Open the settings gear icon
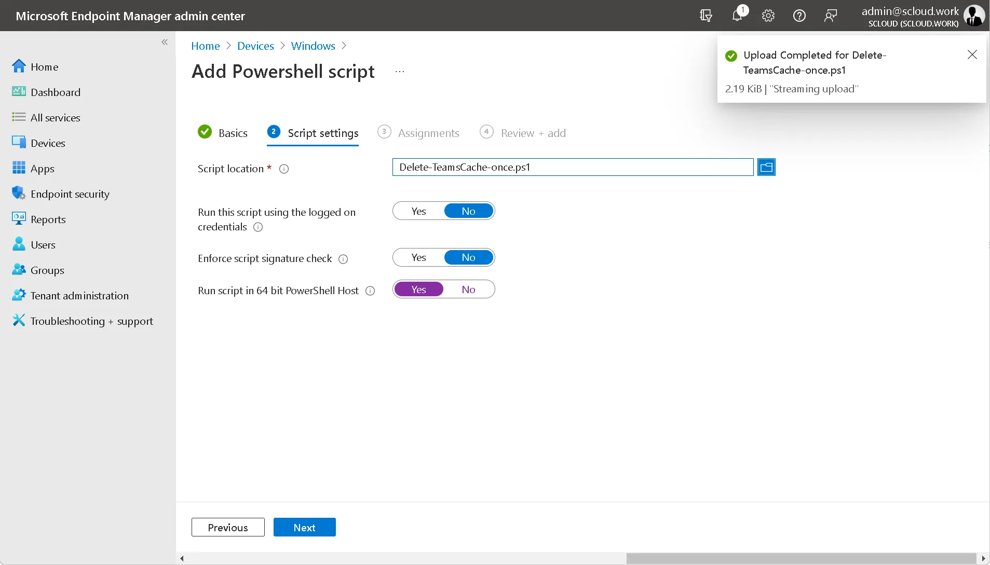Image resolution: width=990 pixels, height=565 pixels. click(x=768, y=16)
